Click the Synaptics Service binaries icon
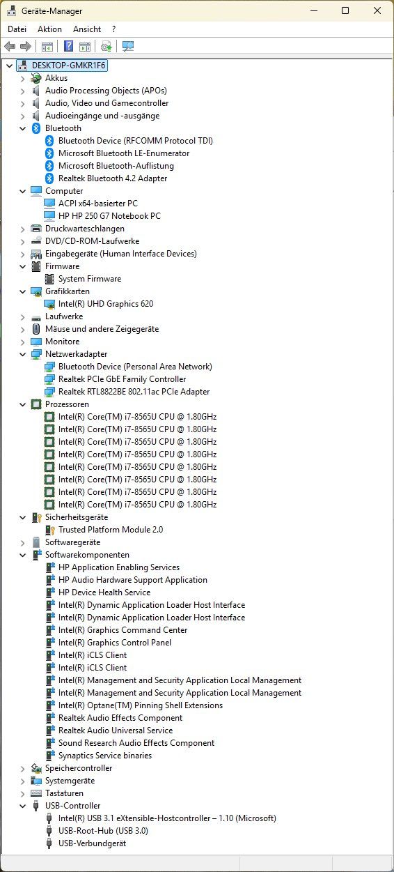The width and height of the screenshot is (394, 872). [x=49, y=756]
